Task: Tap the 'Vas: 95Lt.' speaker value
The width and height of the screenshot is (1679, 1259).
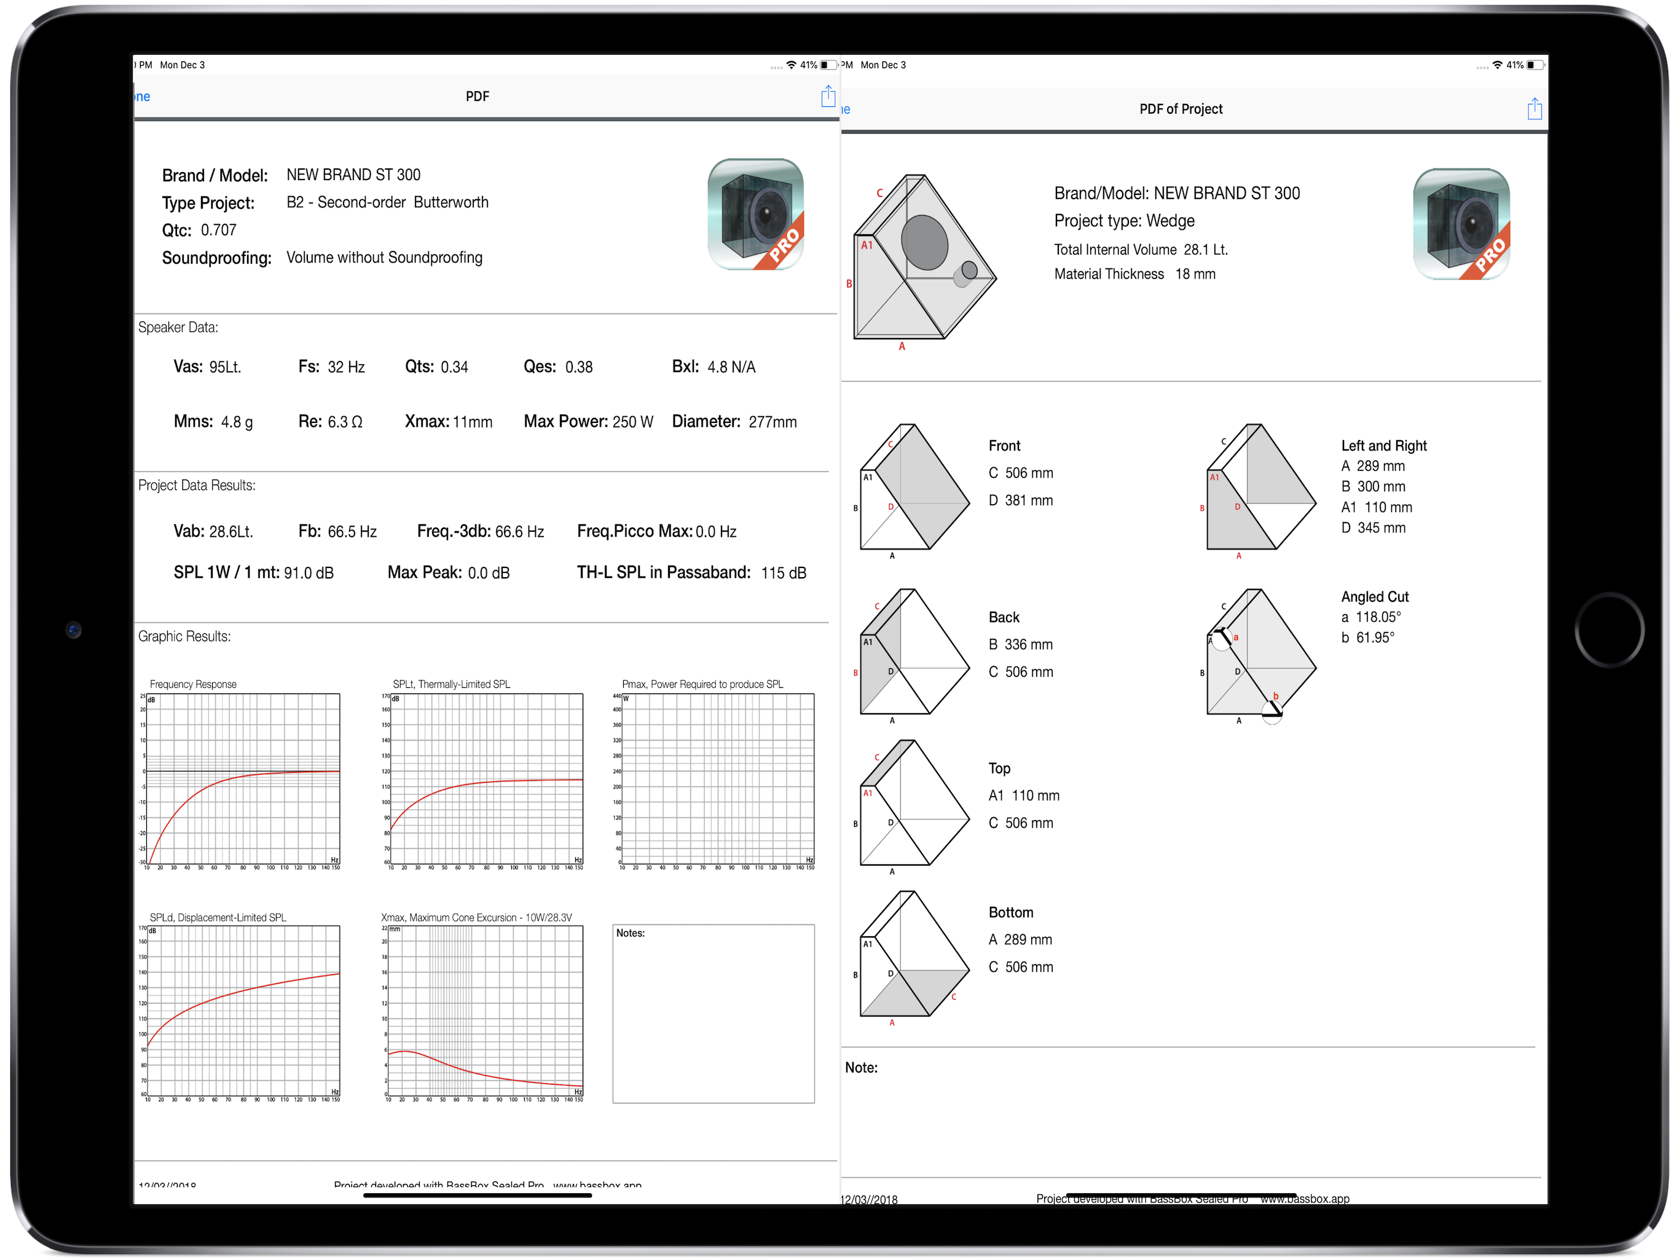Action: [x=207, y=367]
